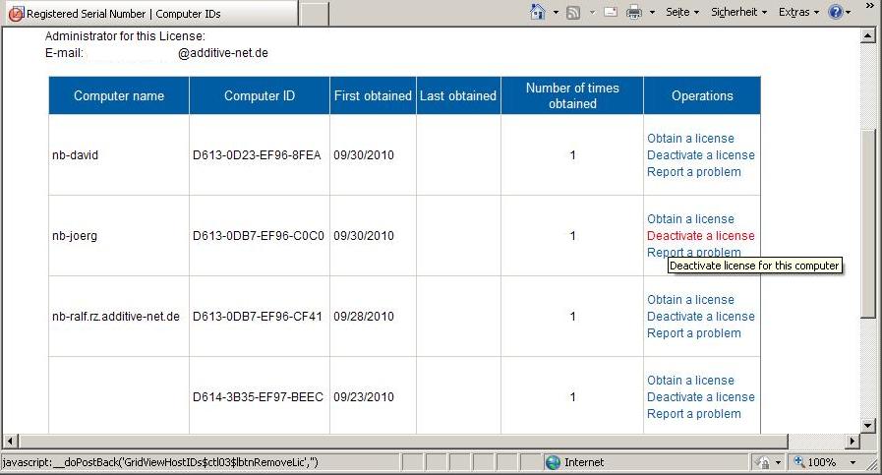Viewport: 882px width, 475px height.
Task: Click the Administrator for this License text
Action: tap(125, 36)
